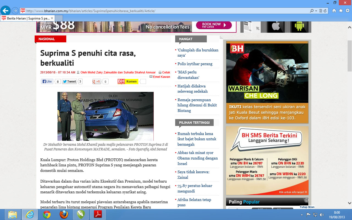Click the network icon in system tray

coord(315,215)
